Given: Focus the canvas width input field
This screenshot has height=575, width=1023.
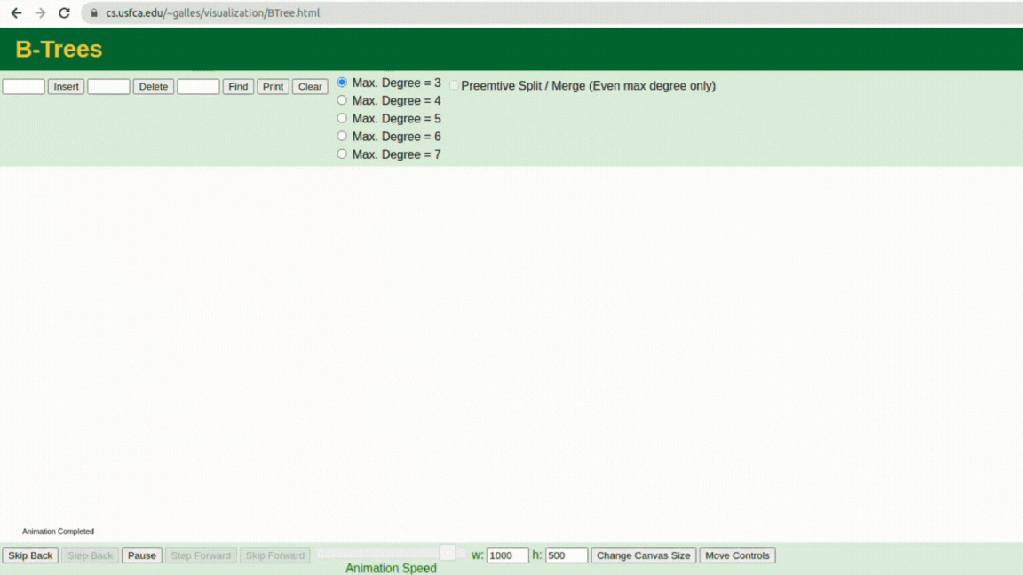Looking at the screenshot, I should pyautogui.click(x=507, y=555).
